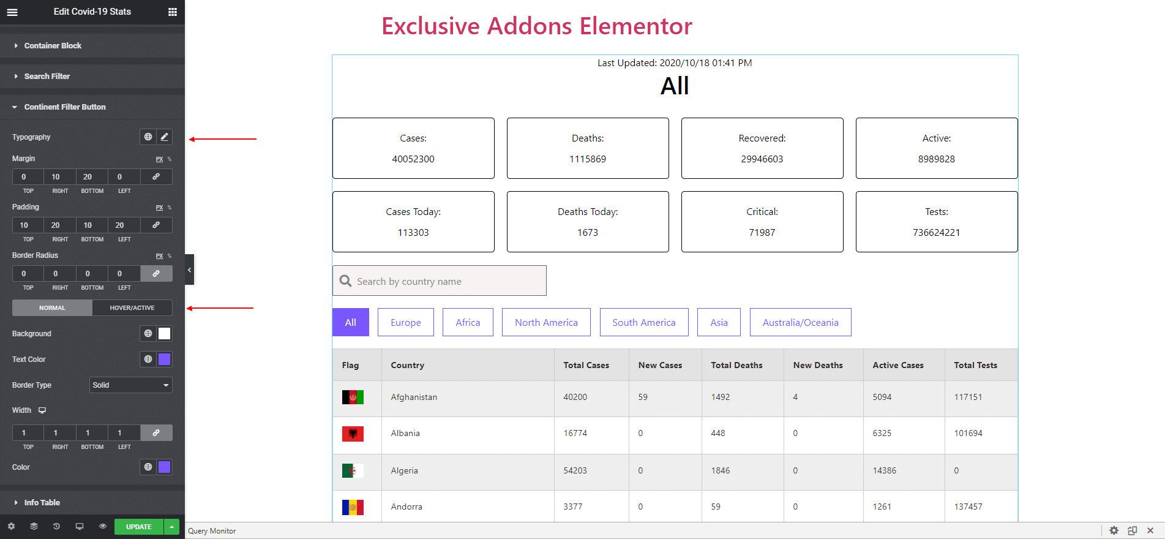
Task: Open border Color purple swatch
Action: click(x=164, y=467)
